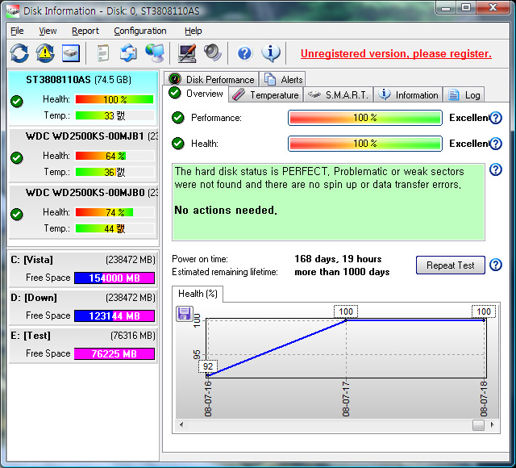Click the blue question mark toolbar icon

[x=244, y=53]
